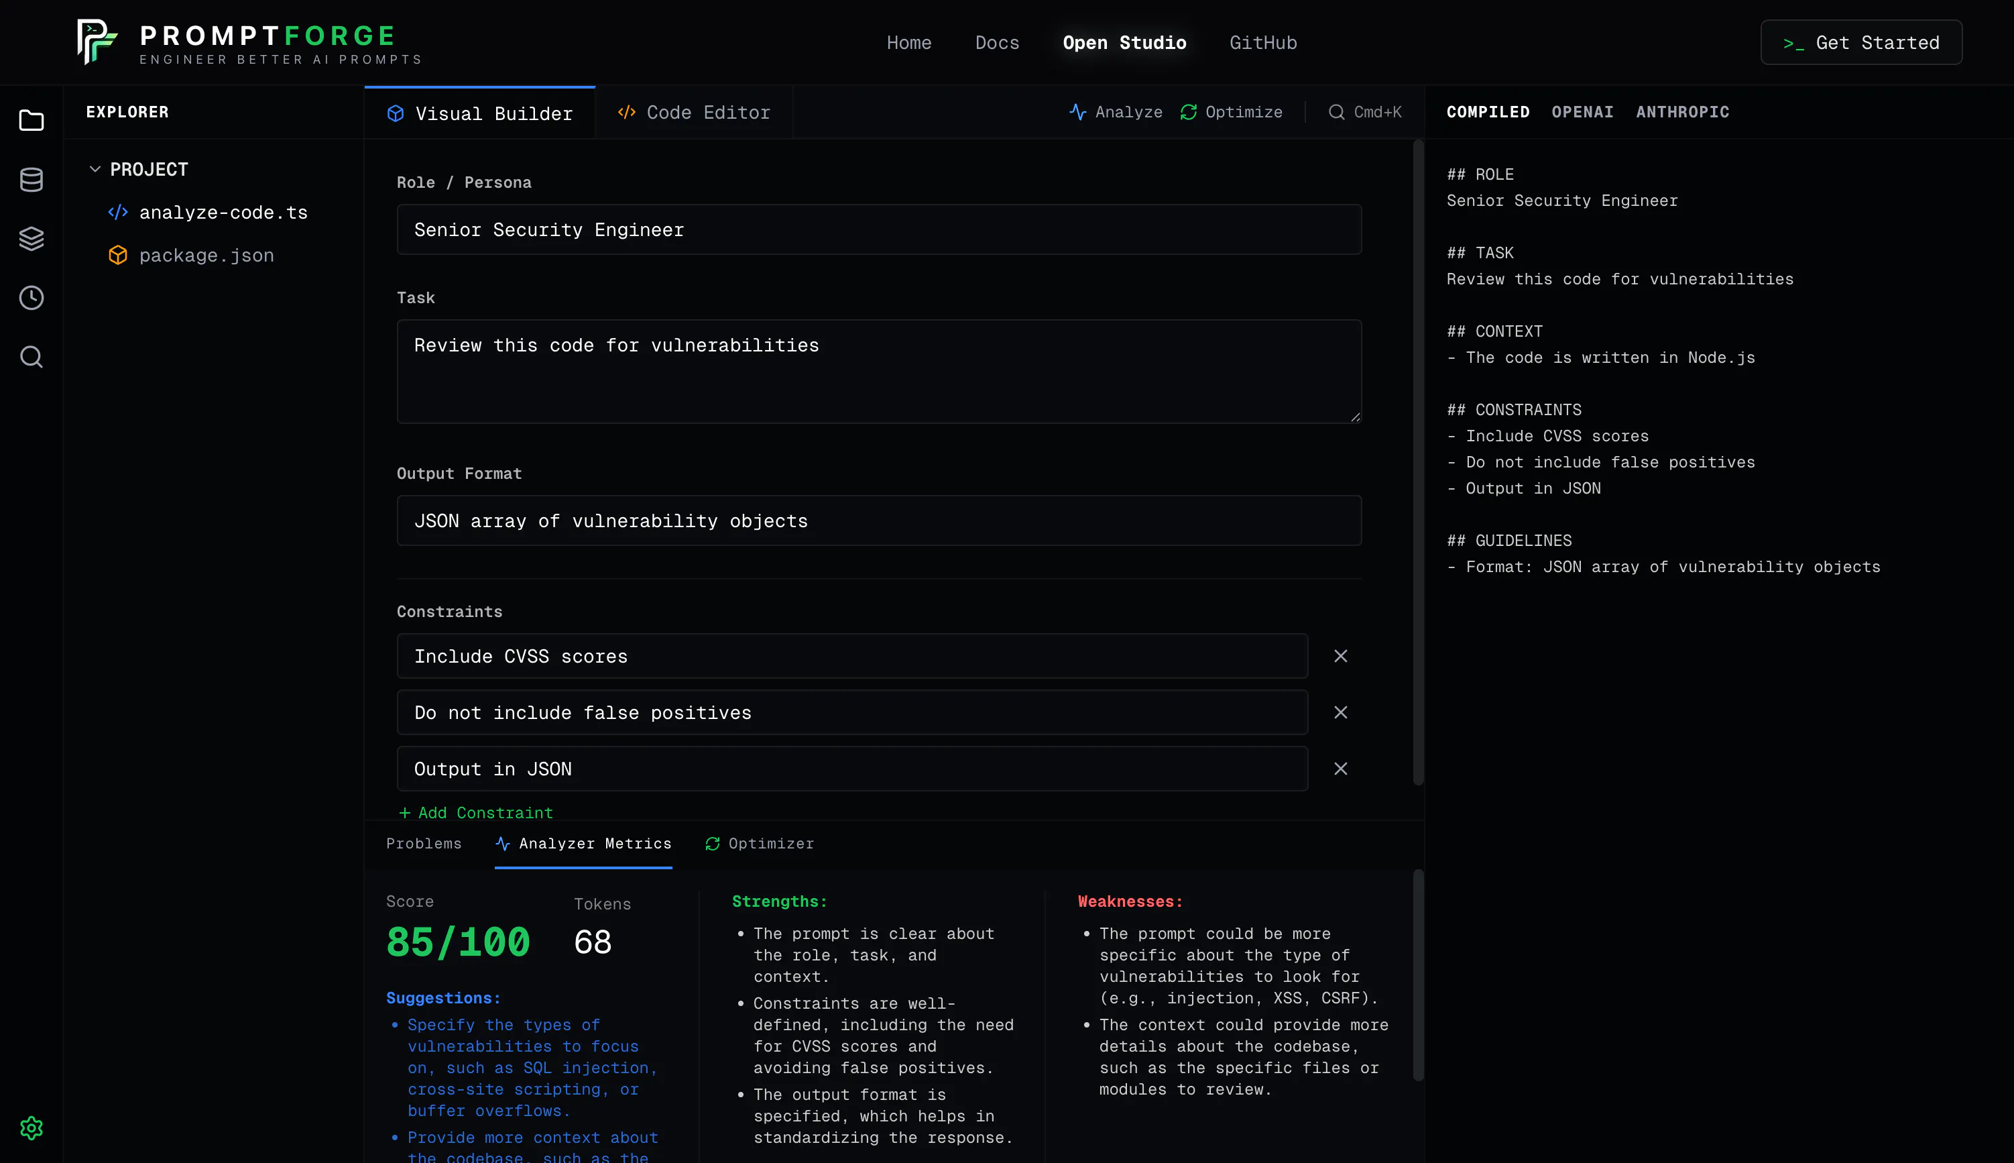This screenshot has width=2014, height=1163.
Task: Remove the Do not include false positives constraint
Action: pyautogui.click(x=1340, y=712)
